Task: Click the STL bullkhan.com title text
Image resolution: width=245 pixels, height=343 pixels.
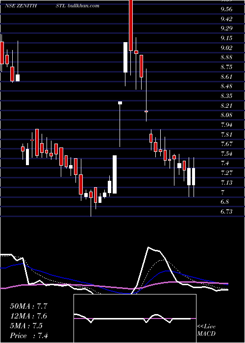Action: 77,6
